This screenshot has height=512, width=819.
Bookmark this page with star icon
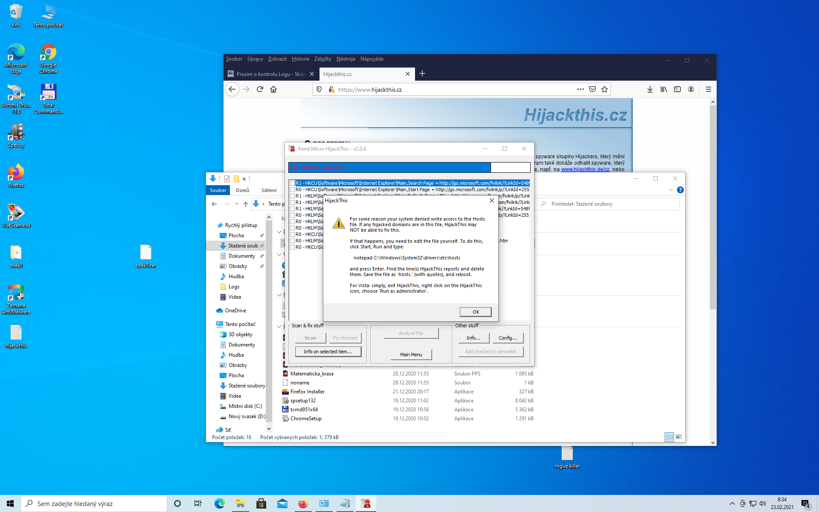tap(604, 89)
